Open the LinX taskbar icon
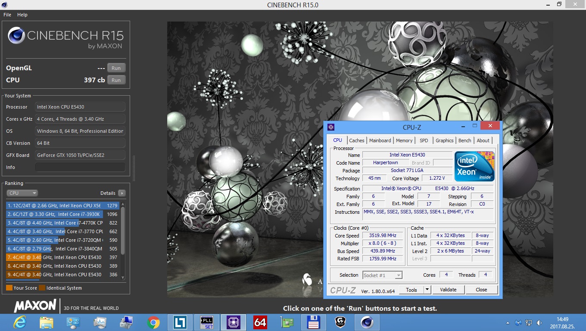This screenshot has height=331, width=586. click(180, 322)
